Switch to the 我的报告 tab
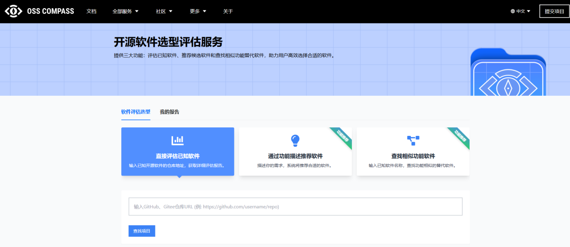The width and height of the screenshot is (570, 247). pos(169,112)
